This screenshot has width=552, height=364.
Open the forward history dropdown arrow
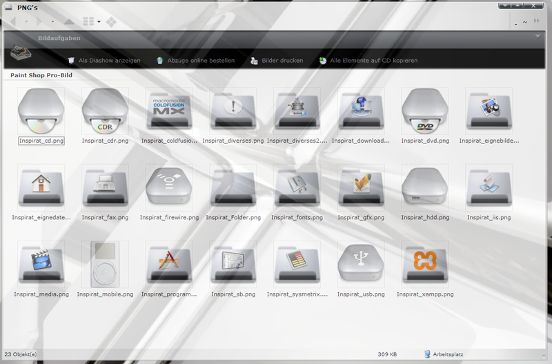tap(52, 22)
